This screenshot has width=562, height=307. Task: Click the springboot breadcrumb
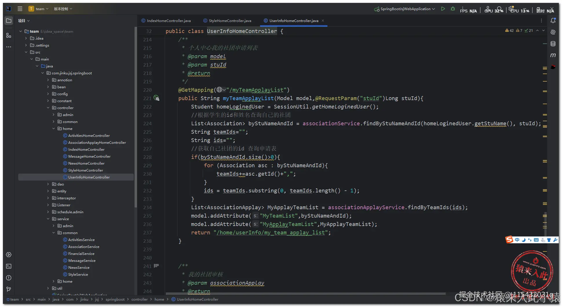coord(115,299)
